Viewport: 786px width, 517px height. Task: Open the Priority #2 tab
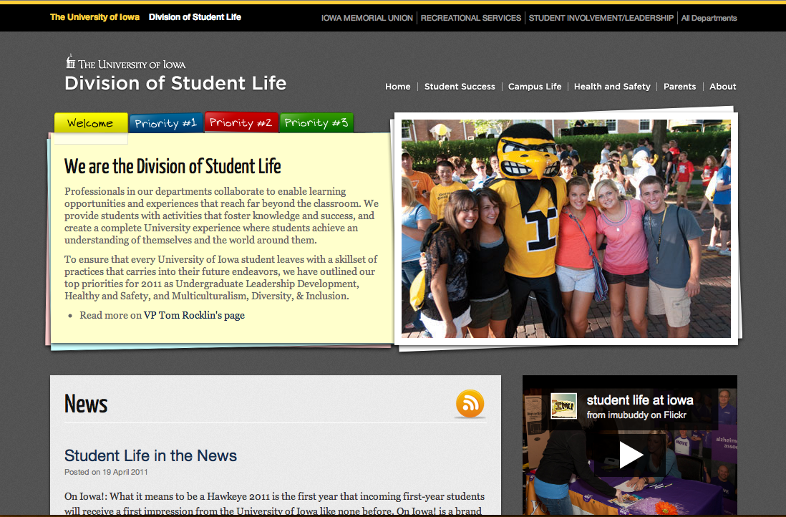click(241, 122)
